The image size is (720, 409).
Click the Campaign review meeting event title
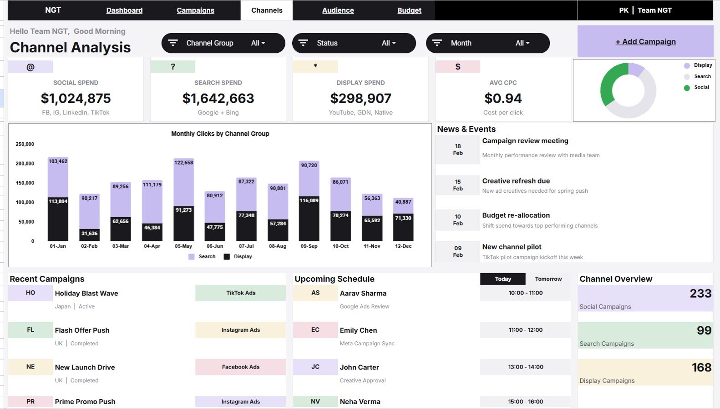click(525, 141)
